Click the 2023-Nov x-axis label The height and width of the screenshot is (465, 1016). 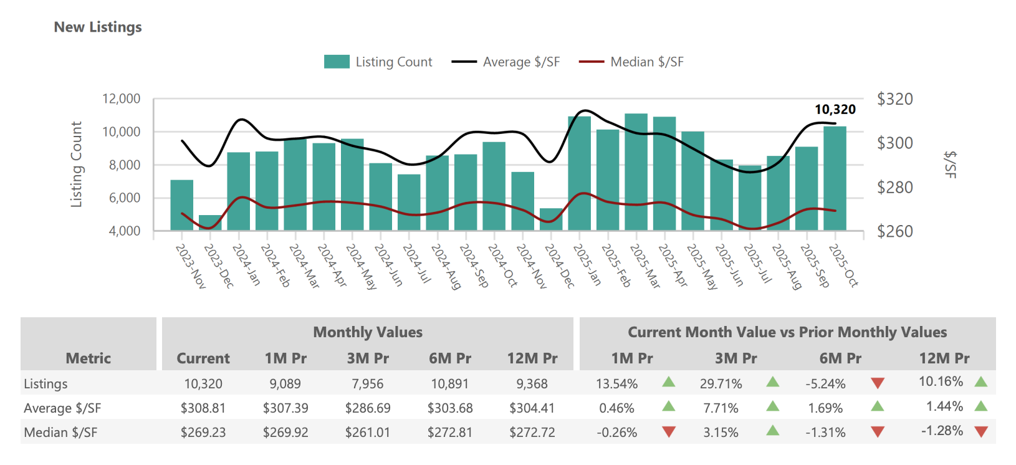click(191, 266)
